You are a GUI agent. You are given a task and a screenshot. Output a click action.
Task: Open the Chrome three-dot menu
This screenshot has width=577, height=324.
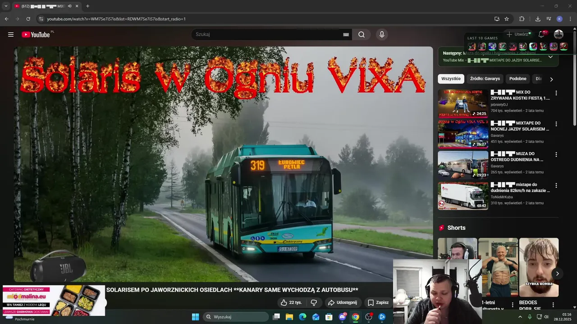pos(570,19)
